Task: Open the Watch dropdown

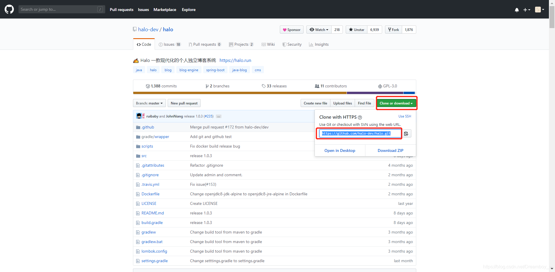Action: coord(319,30)
